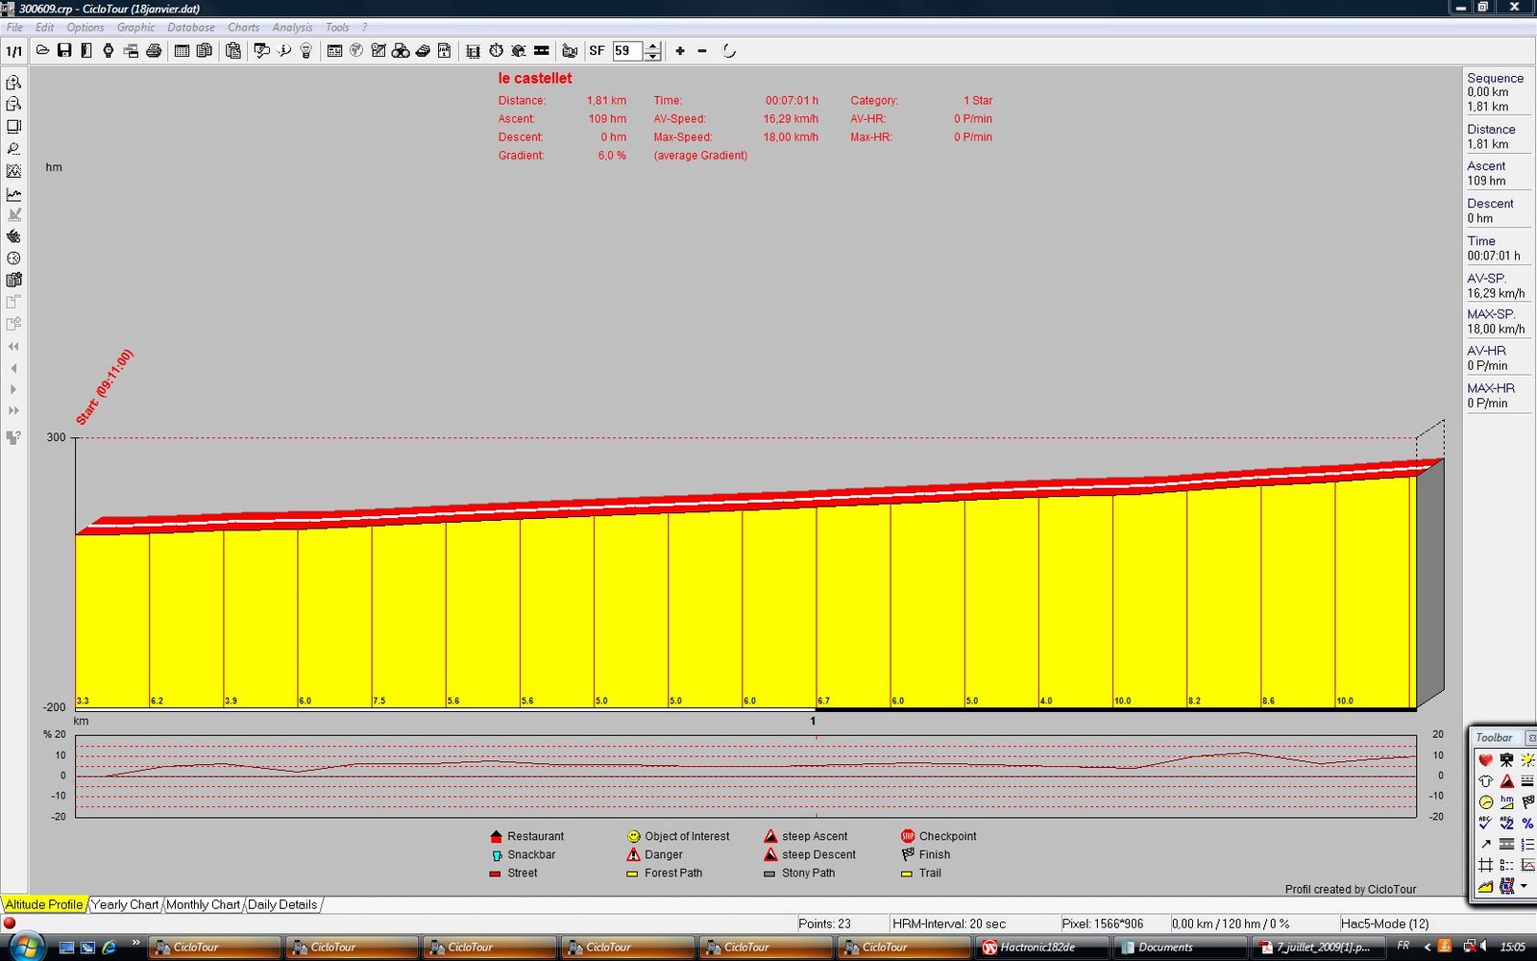Click the clock icon on the left sidebar
This screenshot has height=961, width=1537.
click(x=13, y=259)
